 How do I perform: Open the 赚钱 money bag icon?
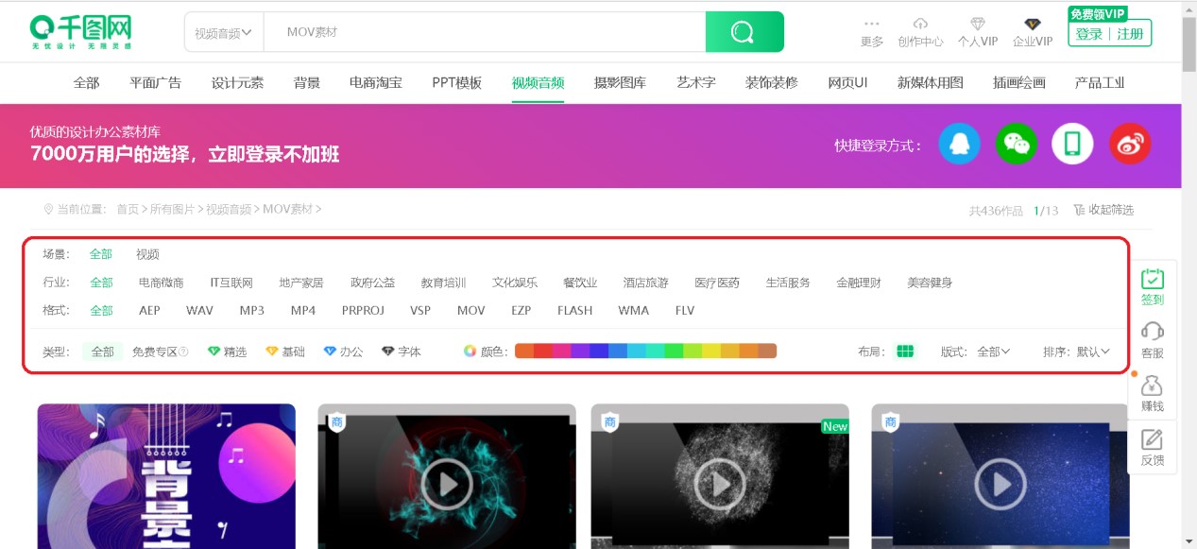(x=1154, y=386)
